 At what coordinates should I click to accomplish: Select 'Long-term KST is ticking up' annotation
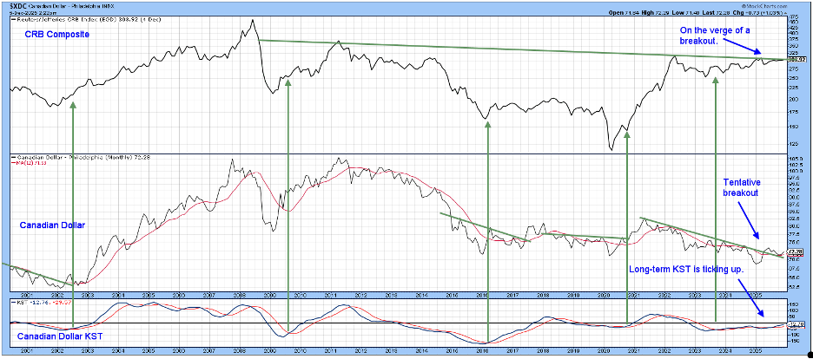click(x=691, y=270)
